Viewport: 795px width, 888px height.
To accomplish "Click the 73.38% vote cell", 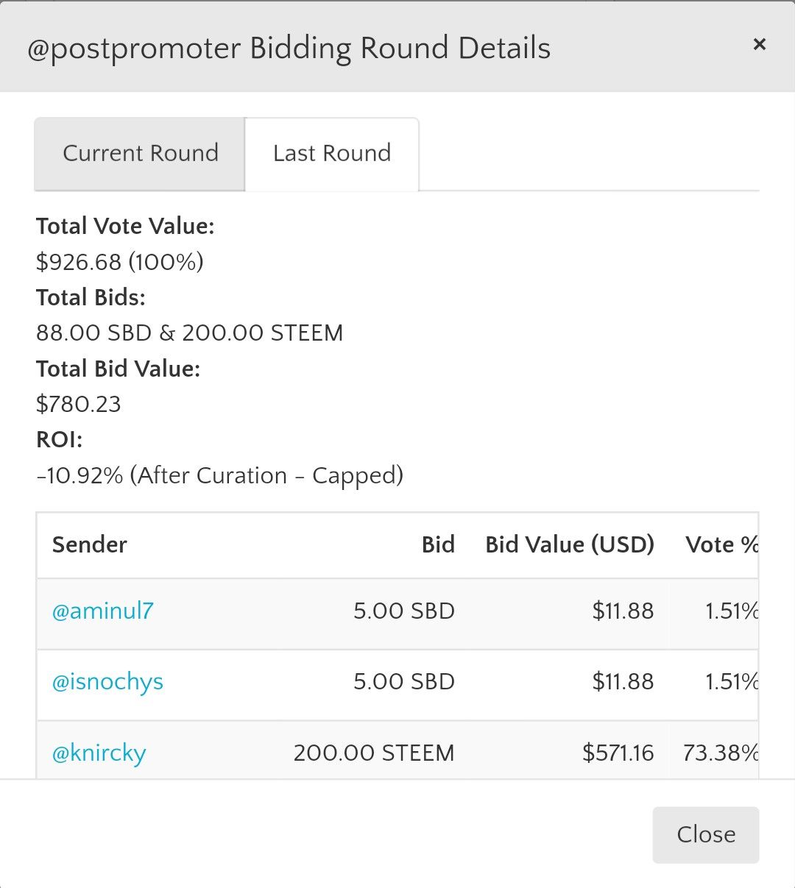I will tap(721, 753).
